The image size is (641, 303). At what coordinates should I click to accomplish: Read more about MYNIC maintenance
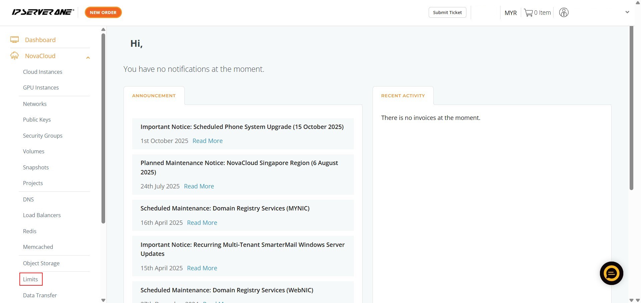[202, 223]
